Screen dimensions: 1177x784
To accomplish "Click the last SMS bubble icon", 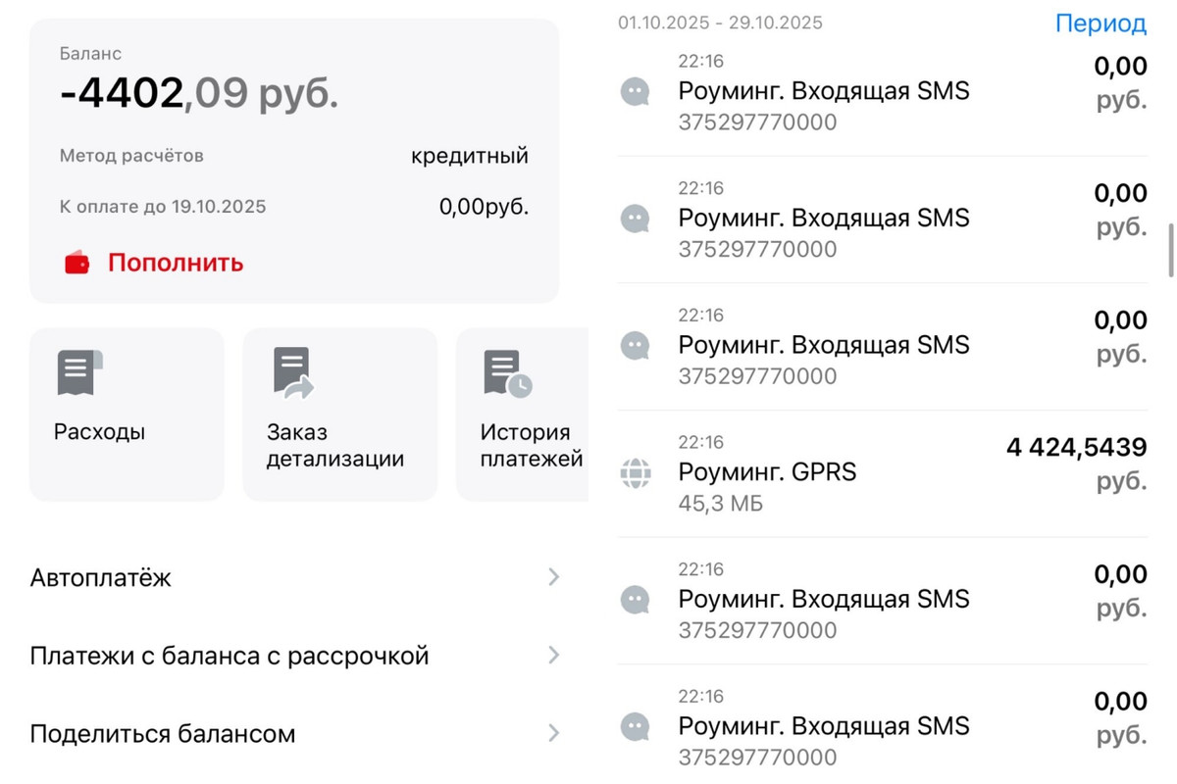I will point(636,727).
